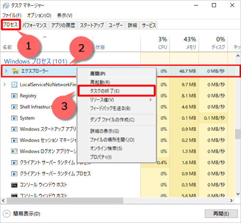Click the Shell Infrastructure process icon
This screenshot has height=223, width=241.
coord(14,107)
